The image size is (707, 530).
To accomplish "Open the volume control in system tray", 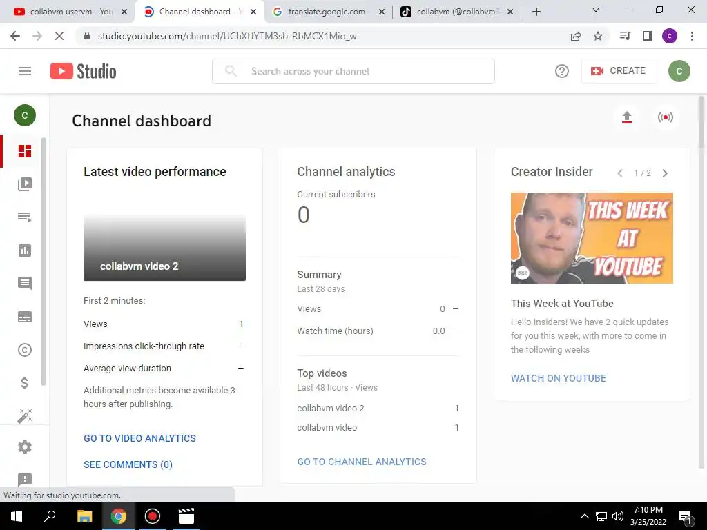I will pyautogui.click(x=618, y=516).
